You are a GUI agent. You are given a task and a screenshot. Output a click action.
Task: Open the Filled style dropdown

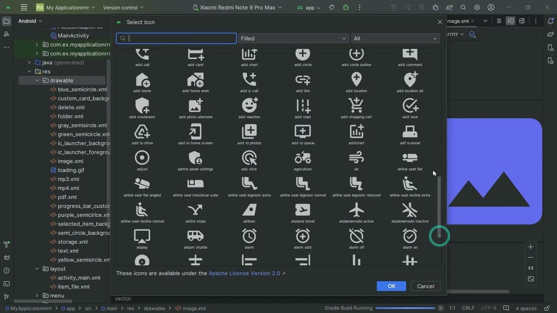(x=294, y=38)
